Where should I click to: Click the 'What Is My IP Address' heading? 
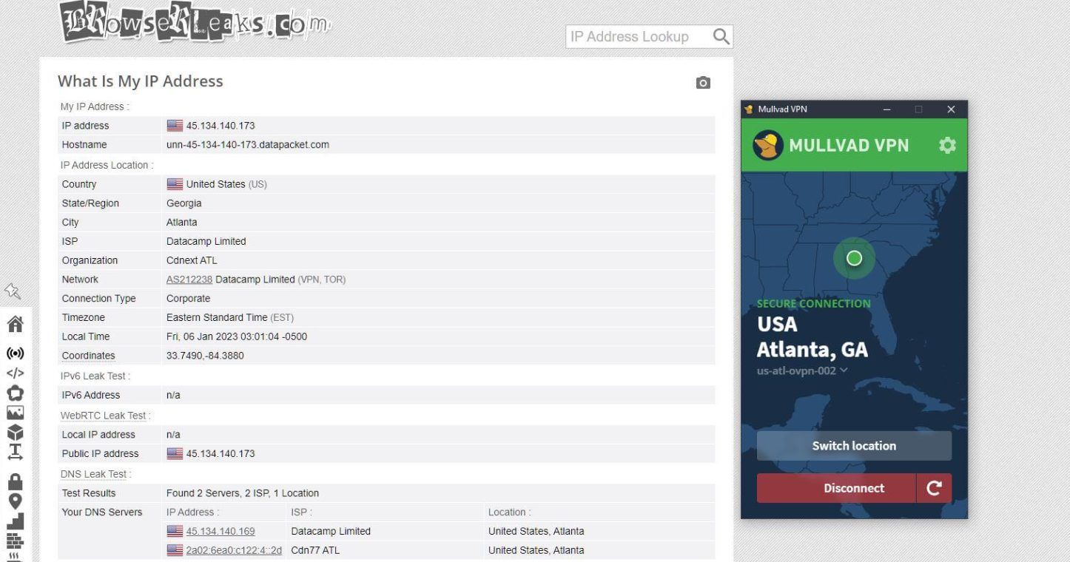pyautogui.click(x=141, y=81)
